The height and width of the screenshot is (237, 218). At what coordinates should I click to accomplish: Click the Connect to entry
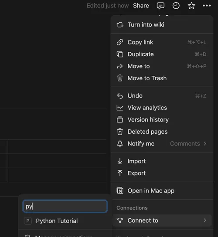pyautogui.click(x=162, y=220)
